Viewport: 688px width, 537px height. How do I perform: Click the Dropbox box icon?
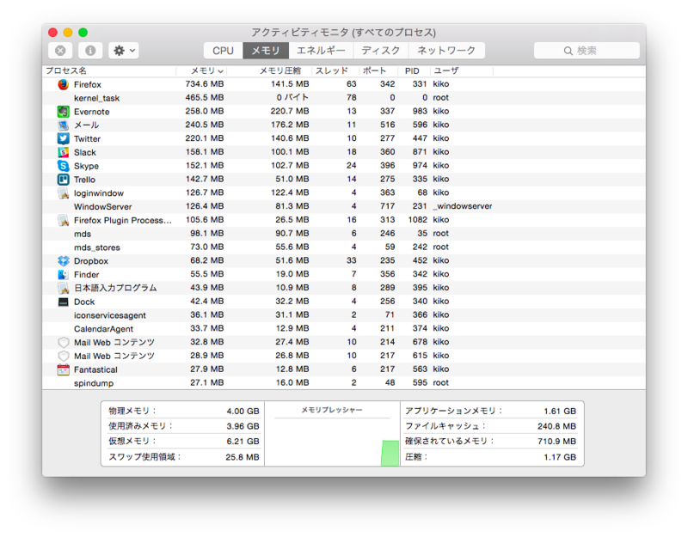(63, 261)
